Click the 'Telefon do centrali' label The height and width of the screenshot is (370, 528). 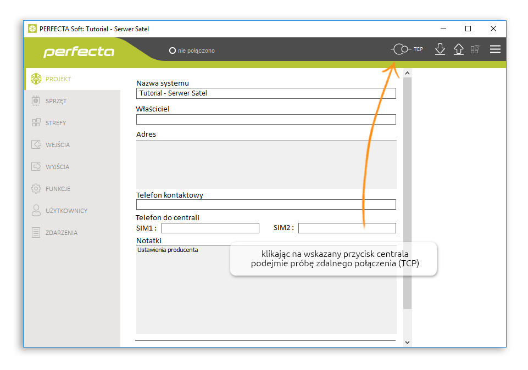tap(168, 217)
